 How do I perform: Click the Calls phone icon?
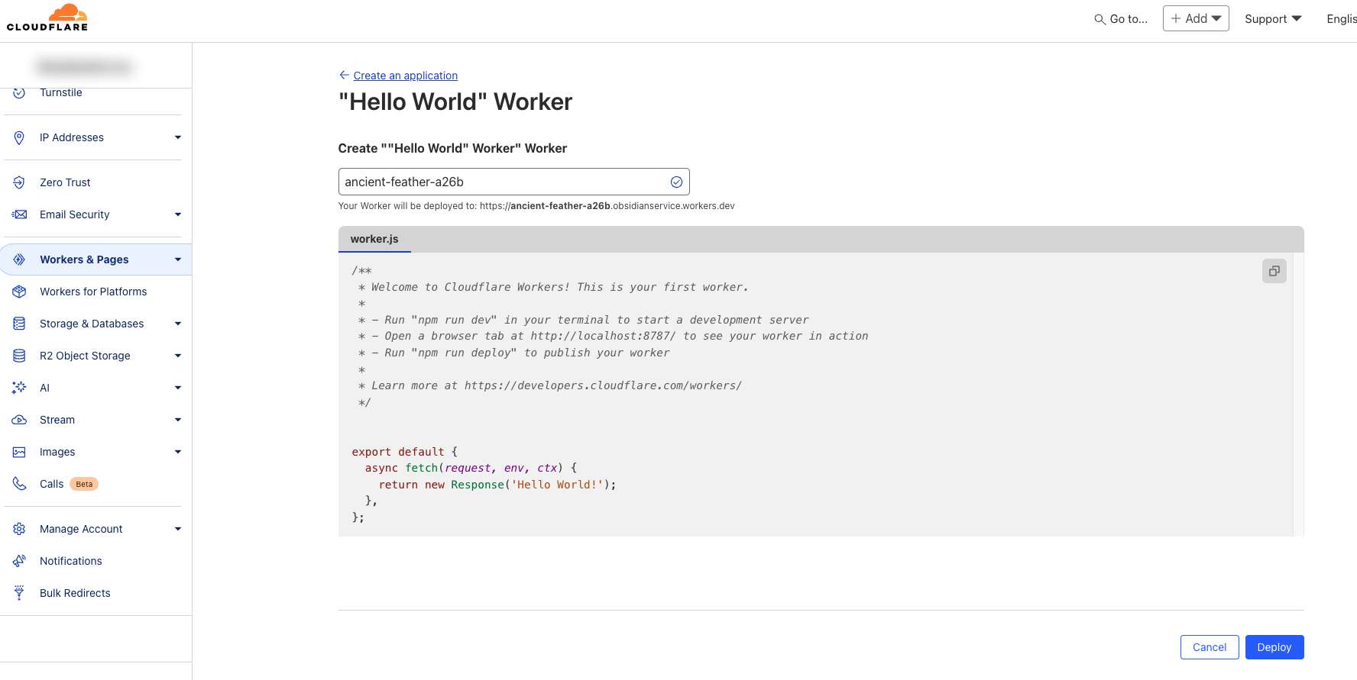20,484
